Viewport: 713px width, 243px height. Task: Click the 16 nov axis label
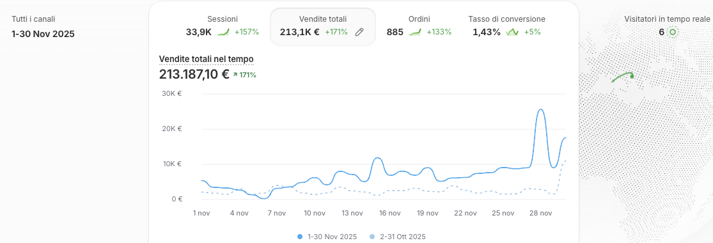coord(389,212)
